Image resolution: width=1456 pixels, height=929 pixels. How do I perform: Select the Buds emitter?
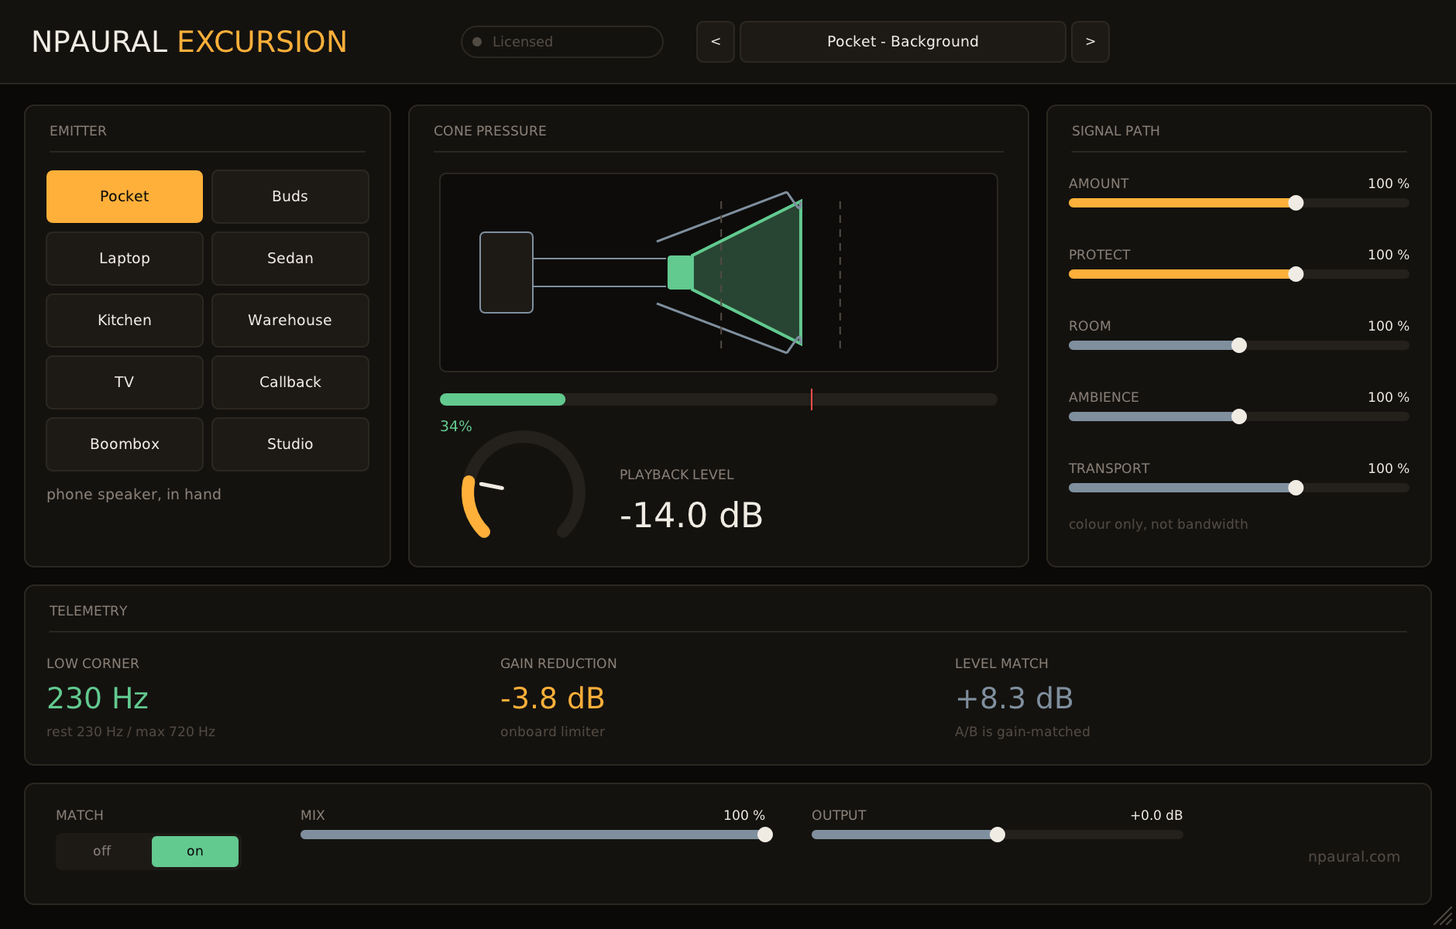point(290,197)
